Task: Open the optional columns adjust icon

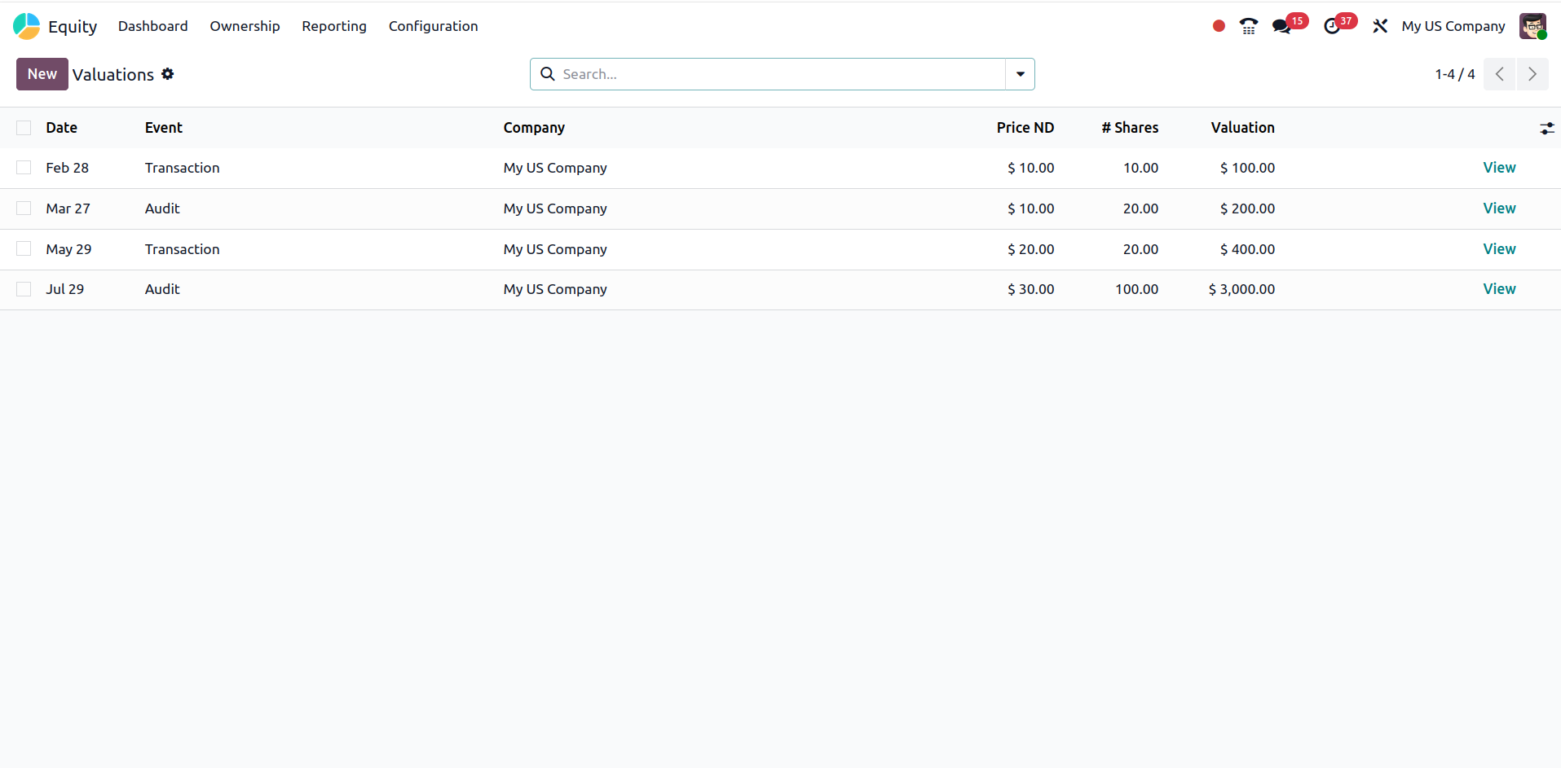Action: click(1546, 128)
